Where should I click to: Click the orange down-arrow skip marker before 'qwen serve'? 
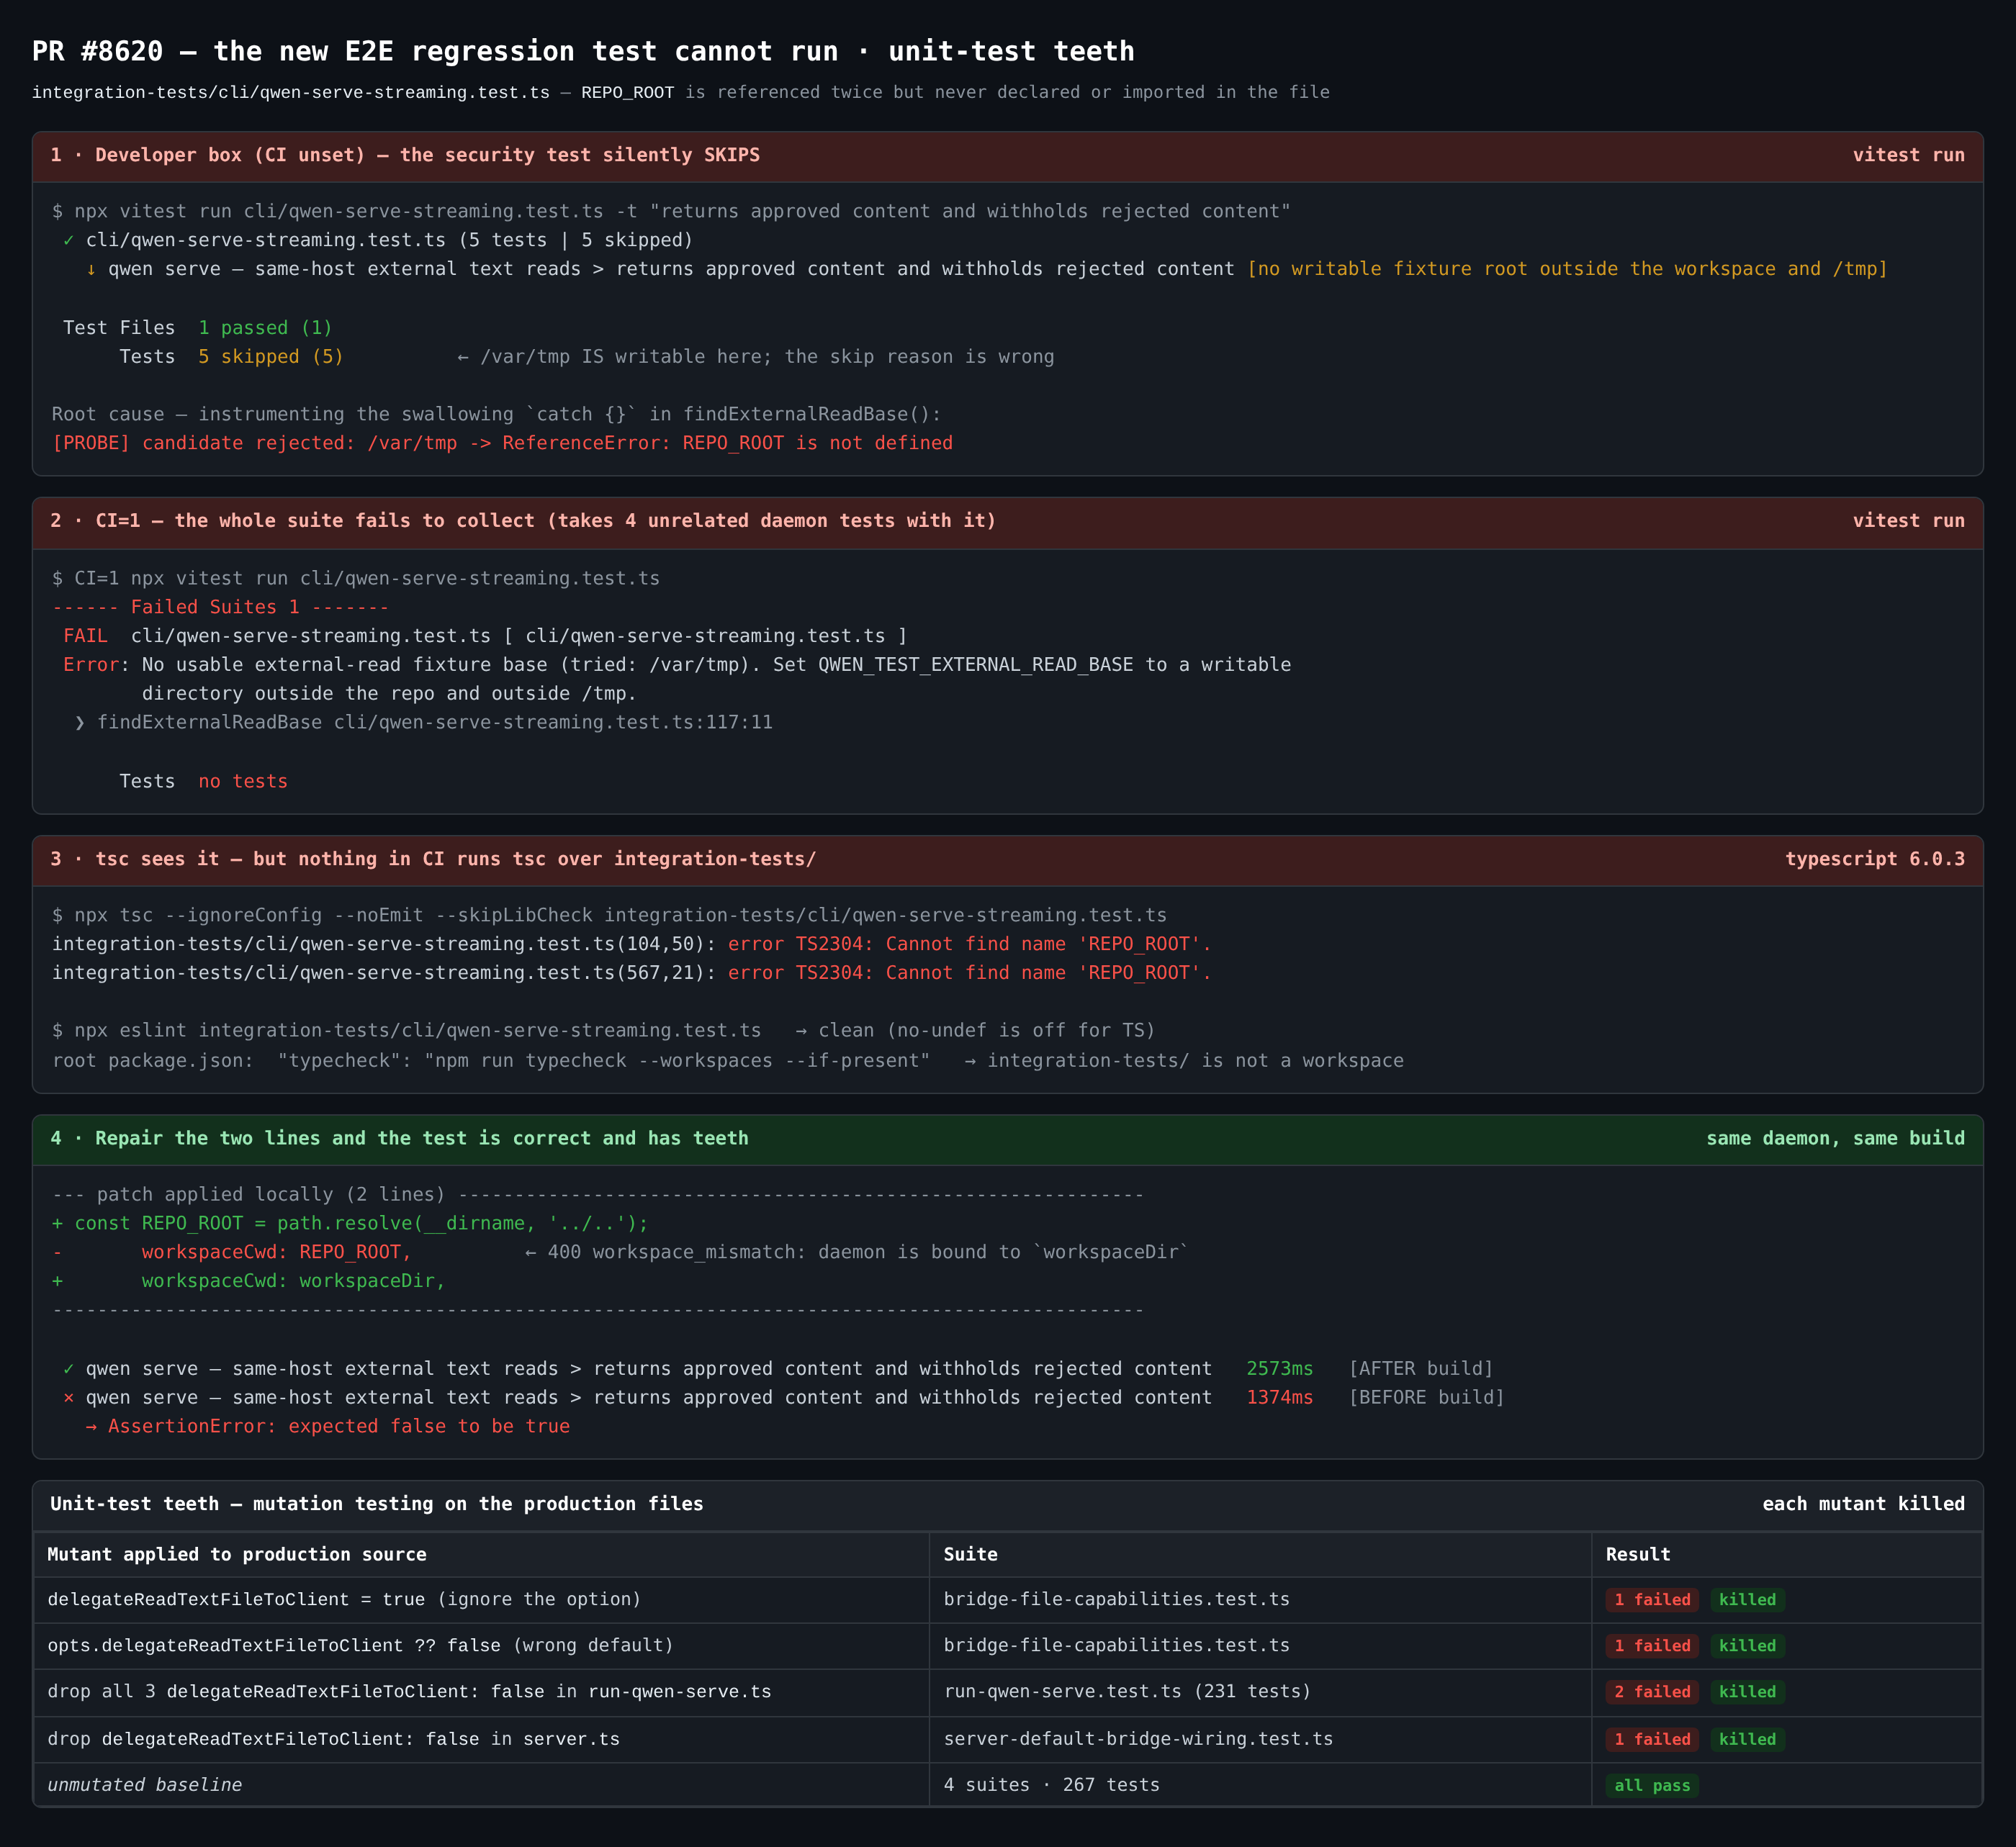tap(91, 270)
